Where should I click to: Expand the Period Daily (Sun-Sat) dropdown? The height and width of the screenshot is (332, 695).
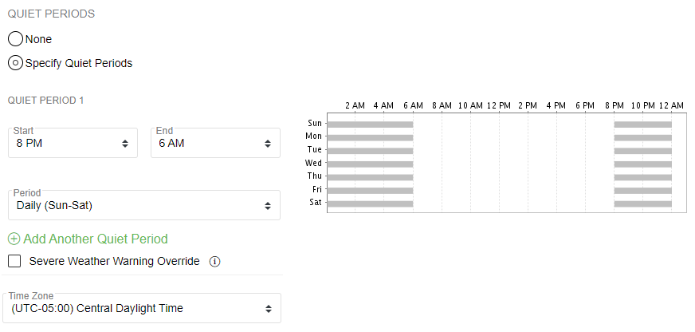144,205
